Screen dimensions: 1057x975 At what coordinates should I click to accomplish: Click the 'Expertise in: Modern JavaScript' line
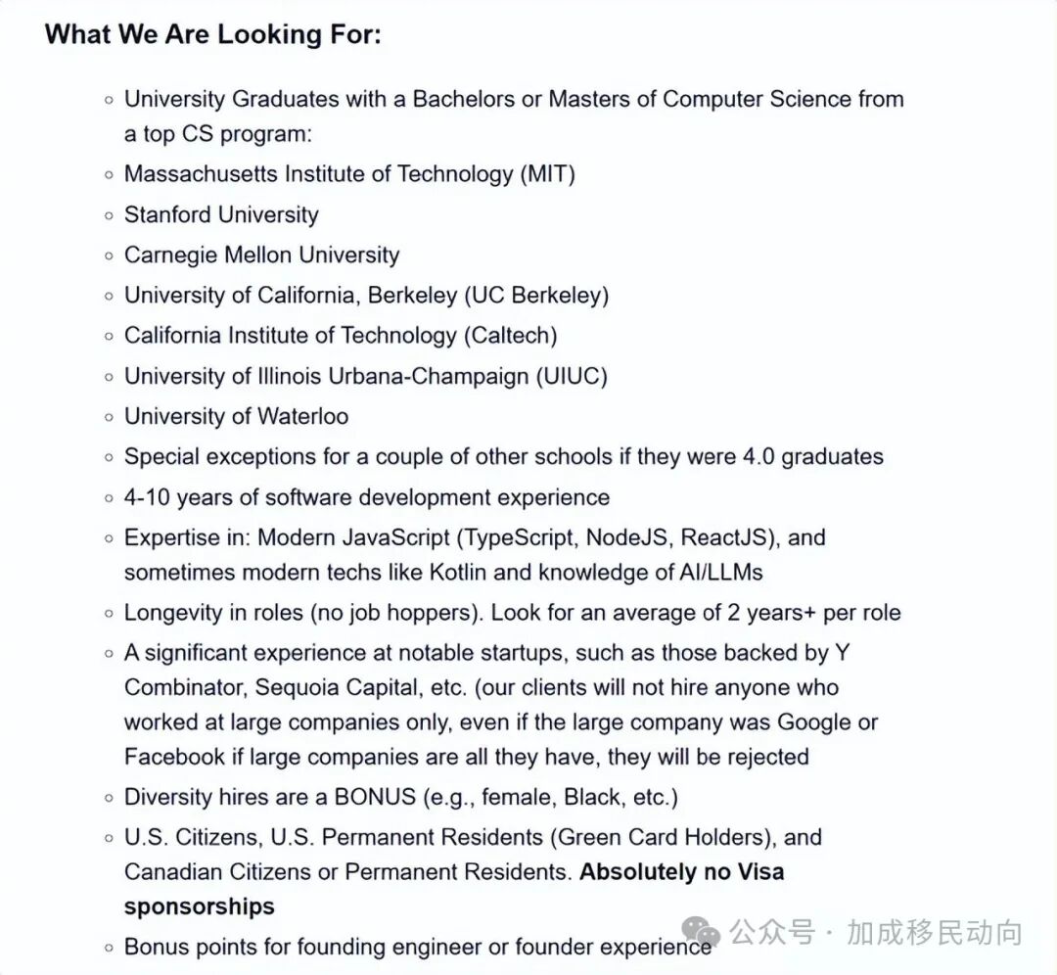[x=475, y=554]
